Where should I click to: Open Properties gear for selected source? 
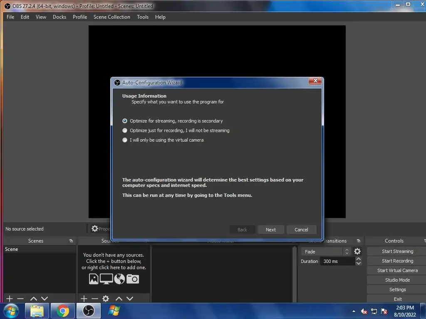(x=95, y=229)
